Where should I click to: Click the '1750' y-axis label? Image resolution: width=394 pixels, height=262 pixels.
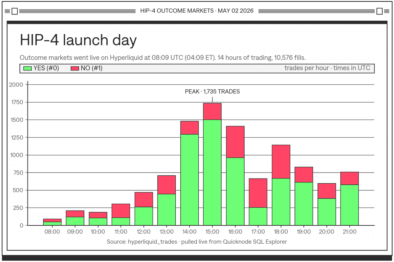[17, 102]
